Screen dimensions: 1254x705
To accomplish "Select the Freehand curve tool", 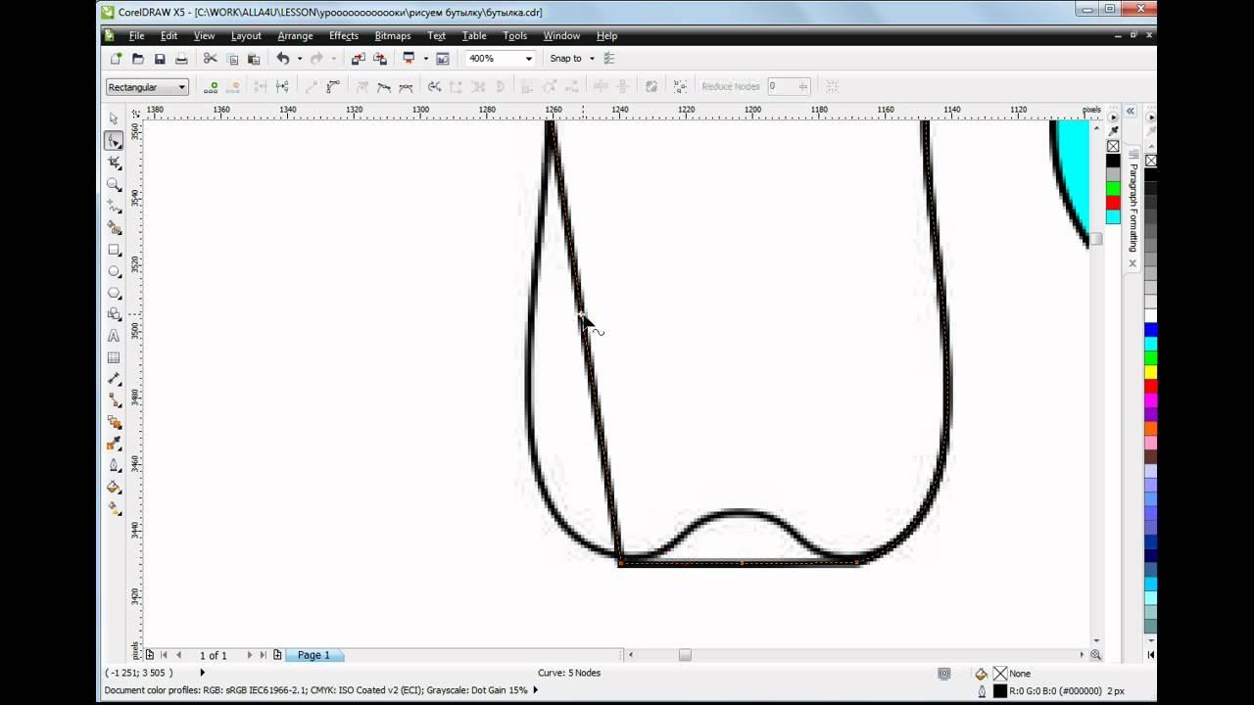I will [x=114, y=206].
